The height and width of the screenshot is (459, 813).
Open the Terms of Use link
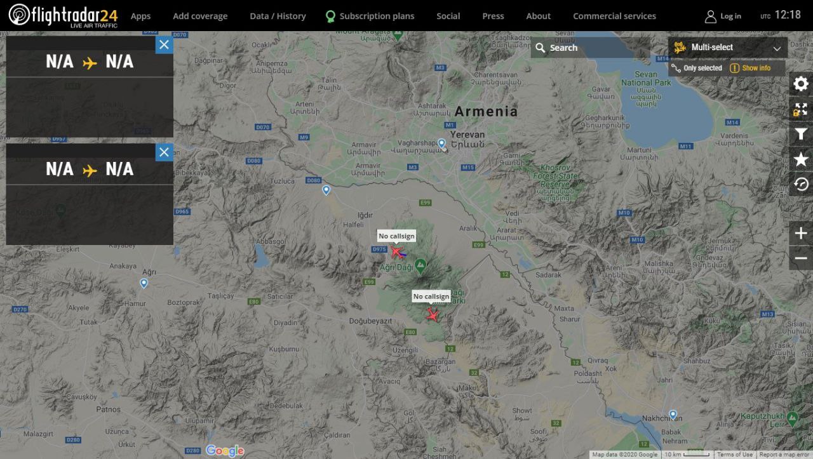coord(735,455)
